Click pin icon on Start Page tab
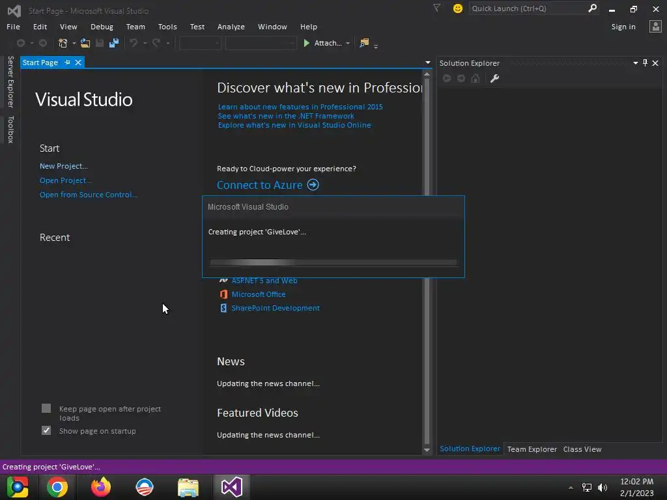The image size is (667, 500). point(67,62)
